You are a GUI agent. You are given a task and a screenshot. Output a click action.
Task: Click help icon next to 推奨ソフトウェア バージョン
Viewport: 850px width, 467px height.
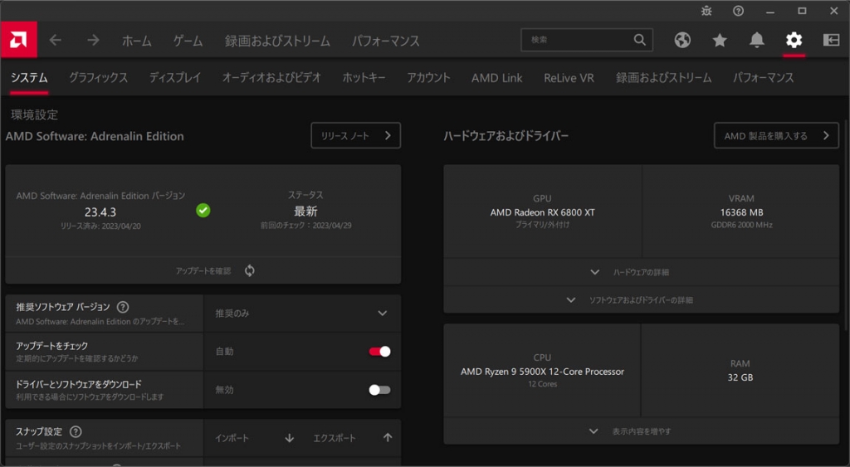pyautogui.click(x=123, y=307)
